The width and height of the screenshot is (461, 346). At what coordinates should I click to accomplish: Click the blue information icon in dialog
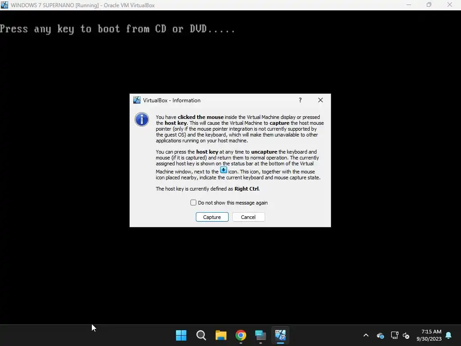pos(142,119)
